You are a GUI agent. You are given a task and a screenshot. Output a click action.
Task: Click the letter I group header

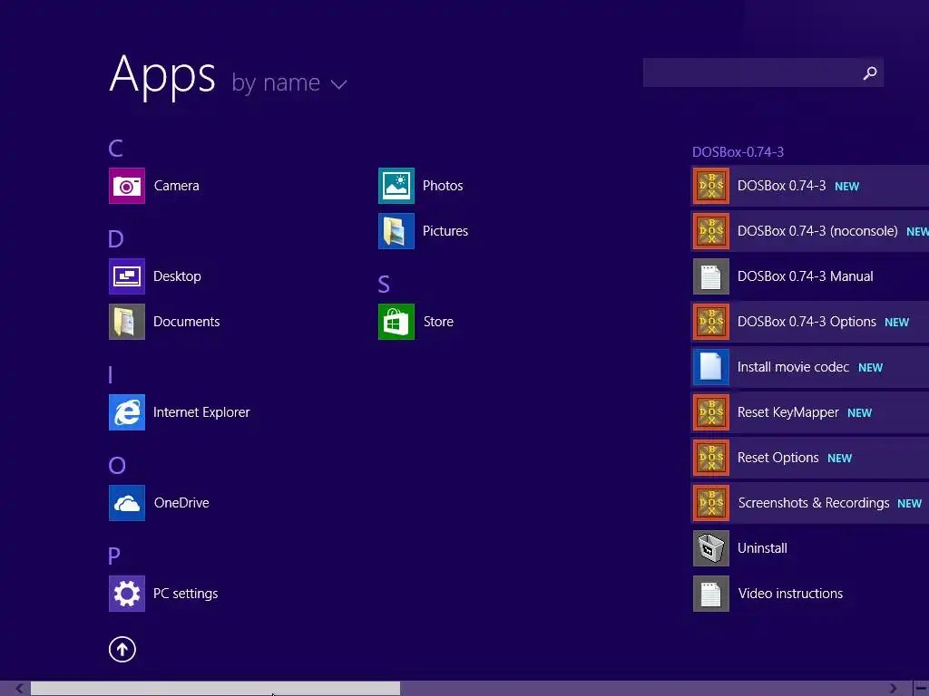111,374
